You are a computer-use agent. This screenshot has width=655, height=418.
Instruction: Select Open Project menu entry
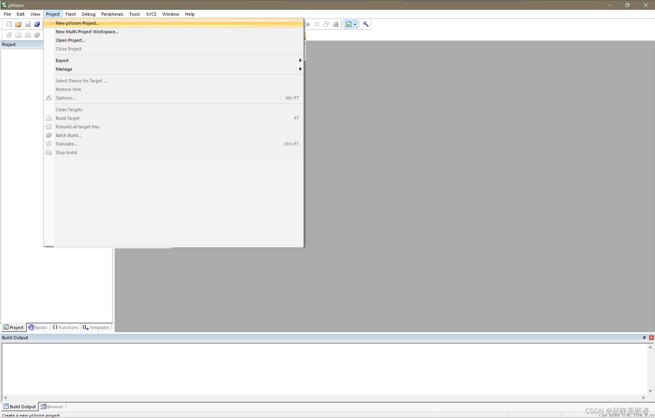[x=174, y=40]
